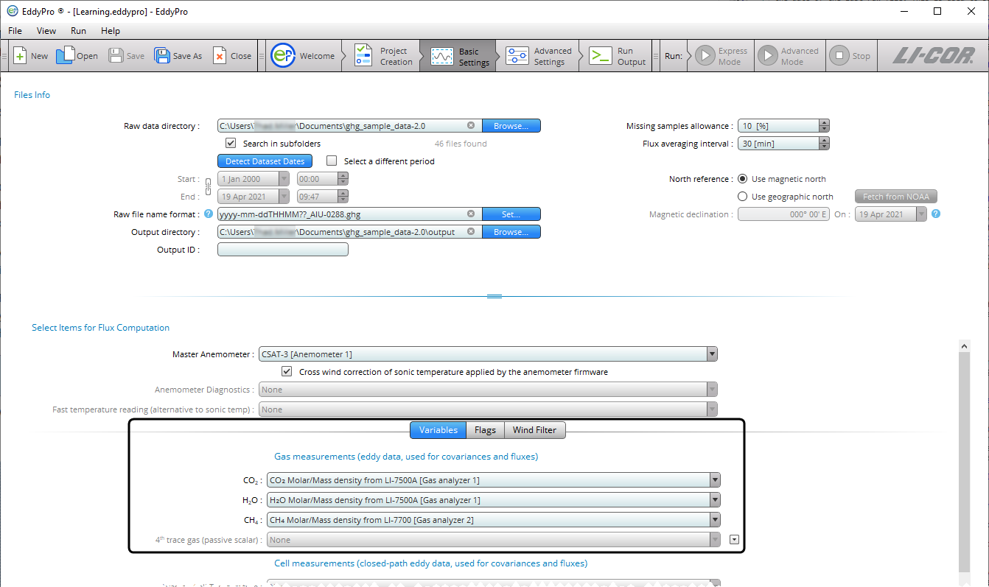The width and height of the screenshot is (989, 587).
Task: Select Use magnetic north
Action: (x=742, y=179)
